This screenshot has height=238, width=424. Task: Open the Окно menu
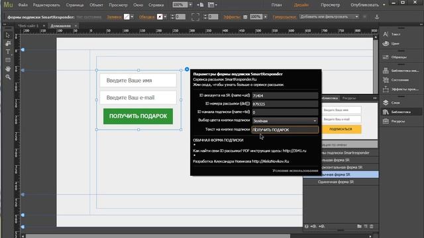tap(138, 5)
